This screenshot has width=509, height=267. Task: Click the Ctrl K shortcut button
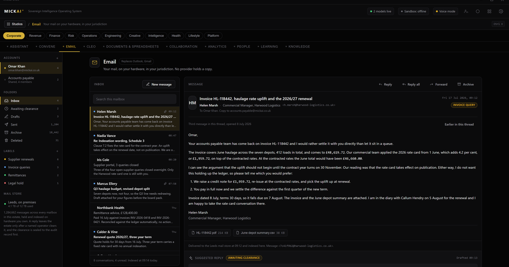pyautogui.click(x=498, y=24)
